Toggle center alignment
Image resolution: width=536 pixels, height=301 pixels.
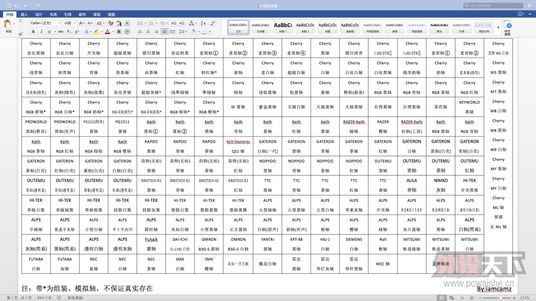(x=148, y=31)
